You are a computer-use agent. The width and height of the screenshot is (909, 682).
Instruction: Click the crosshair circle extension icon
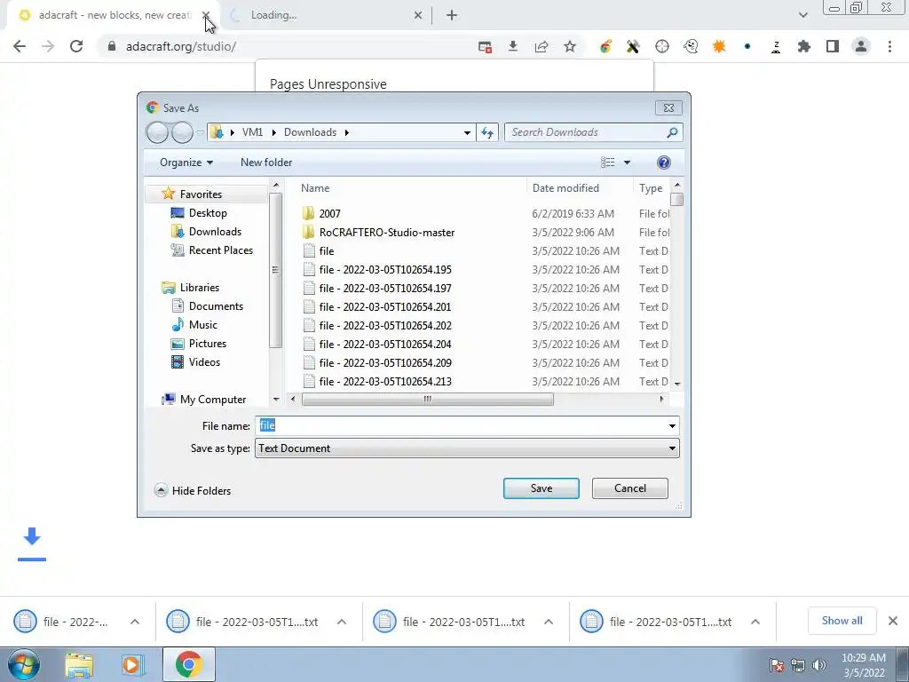tap(662, 46)
